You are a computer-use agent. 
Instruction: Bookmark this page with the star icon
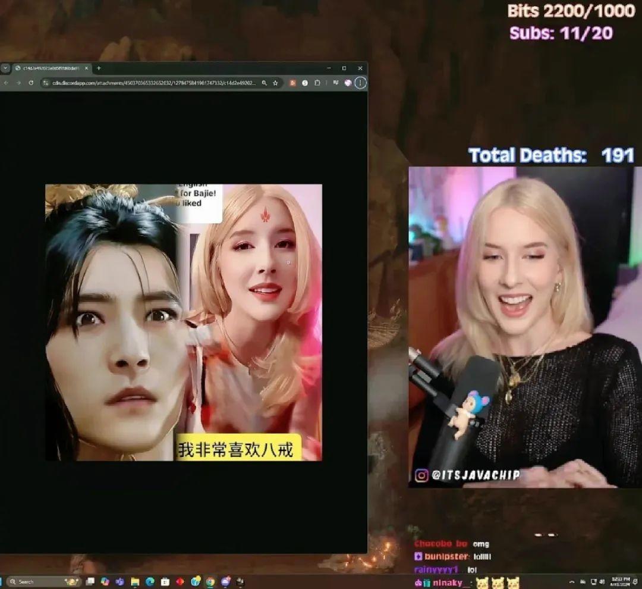[275, 83]
